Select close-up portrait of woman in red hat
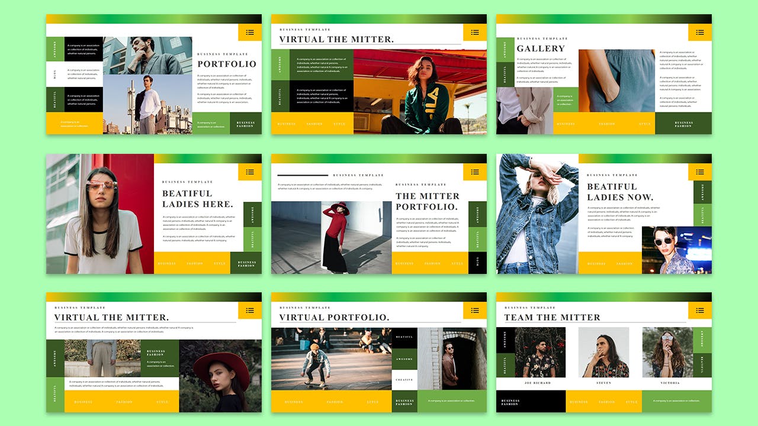The image size is (758, 426). coord(220,376)
